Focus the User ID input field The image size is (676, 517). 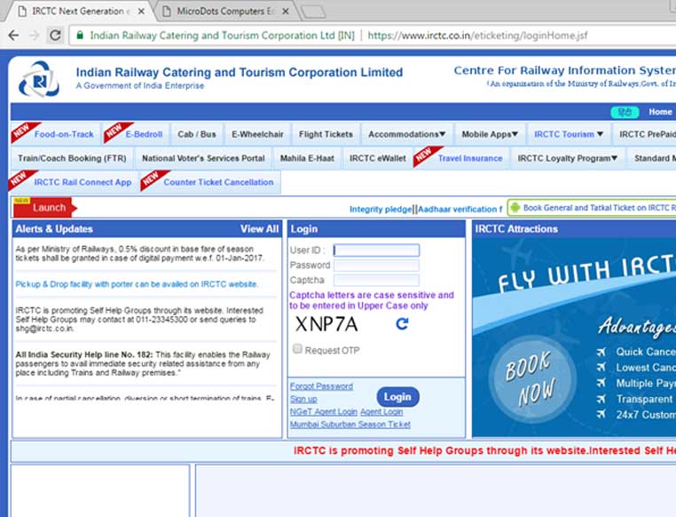point(376,251)
